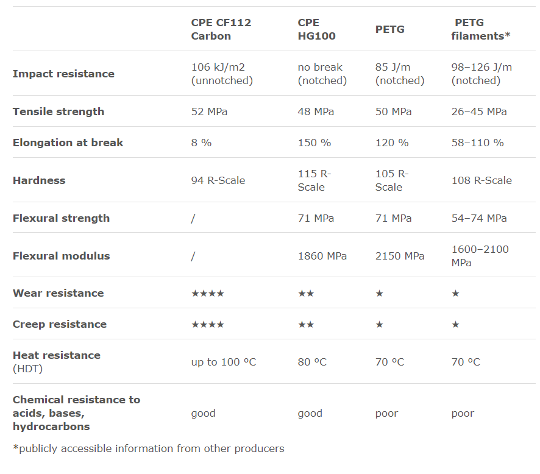This screenshot has width=540, height=474.
Task: Click the "up to 100 ºC" cell
Action: point(224,362)
